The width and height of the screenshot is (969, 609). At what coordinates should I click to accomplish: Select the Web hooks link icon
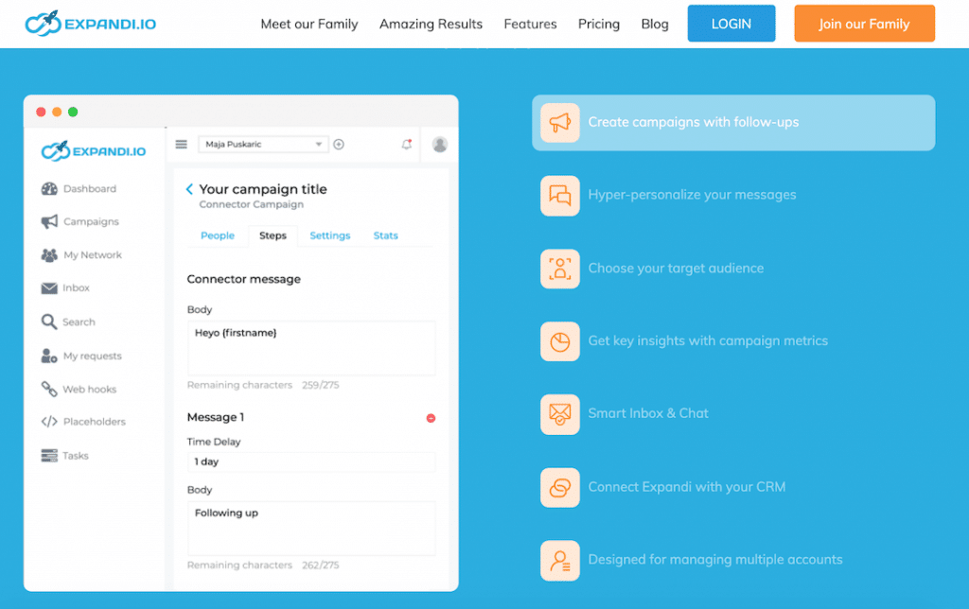[x=49, y=390]
